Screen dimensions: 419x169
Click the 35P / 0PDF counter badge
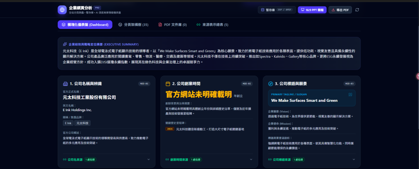[284, 10]
